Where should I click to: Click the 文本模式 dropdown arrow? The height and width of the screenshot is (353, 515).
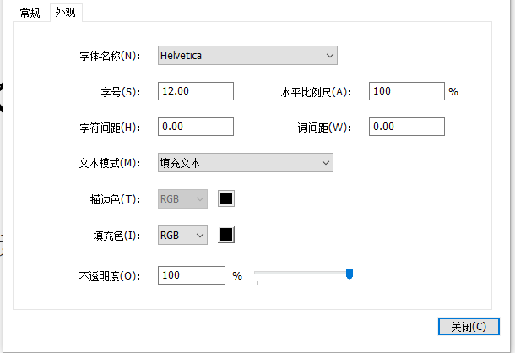(x=324, y=163)
